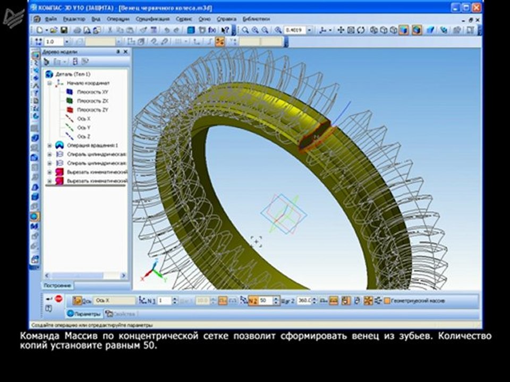The width and height of the screenshot is (510, 382).
Task: Open the Спецификация menu
Action: [x=152, y=19]
